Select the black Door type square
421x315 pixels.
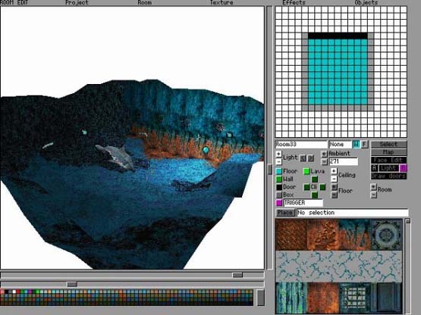pyautogui.click(x=279, y=187)
